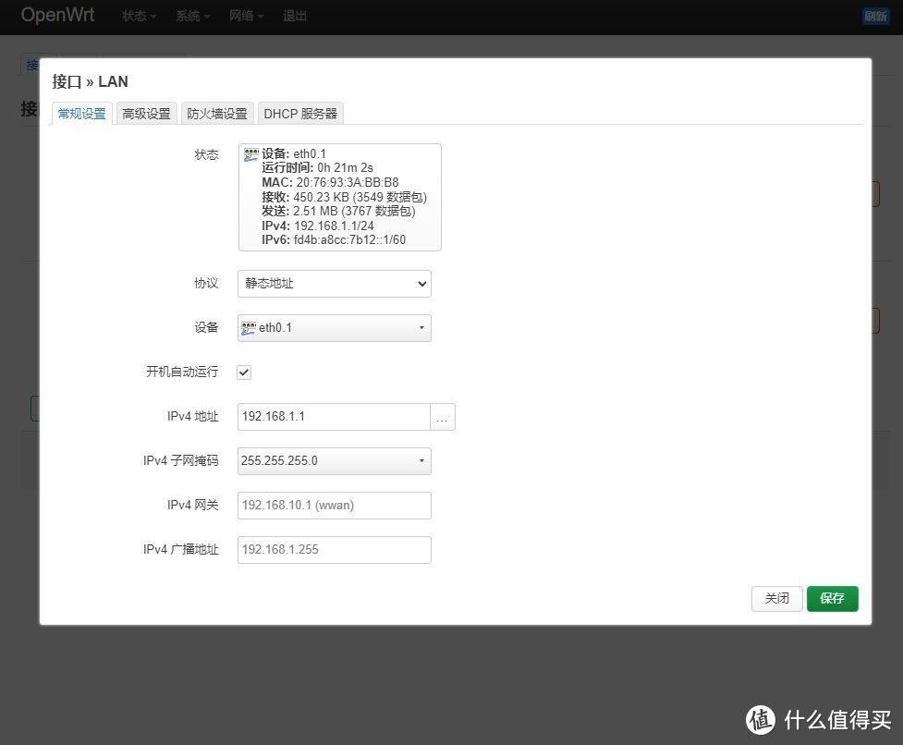Click the eth0.1 device icon in the device selector
Screen dimensions: 903x745
(248, 326)
